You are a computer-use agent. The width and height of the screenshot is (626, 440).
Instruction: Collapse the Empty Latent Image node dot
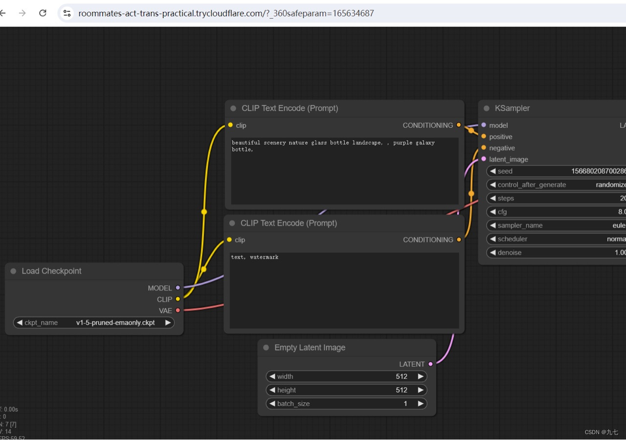266,347
